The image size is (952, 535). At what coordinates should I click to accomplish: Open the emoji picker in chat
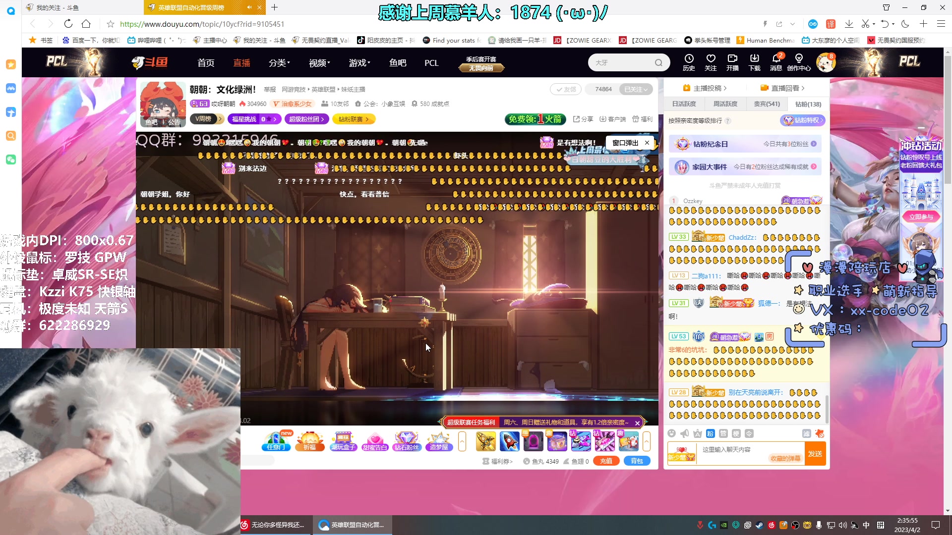click(x=672, y=433)
